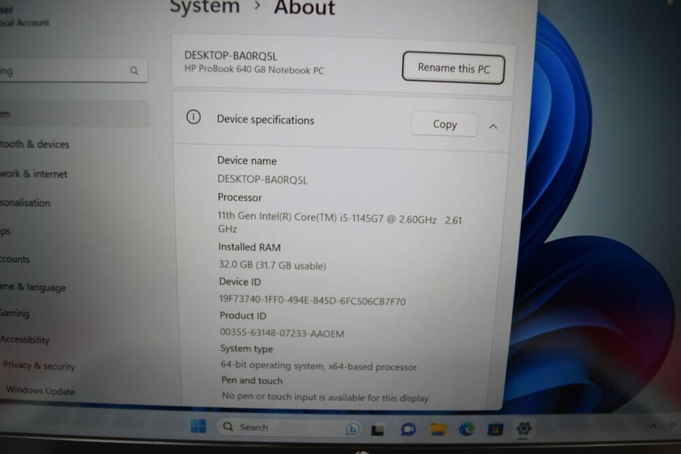Screen dimensions: 681x454
Task: Open Microsoft Store from the taskbar
Action: click(495, 429)
